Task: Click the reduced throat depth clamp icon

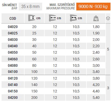Action: [73, 18]
